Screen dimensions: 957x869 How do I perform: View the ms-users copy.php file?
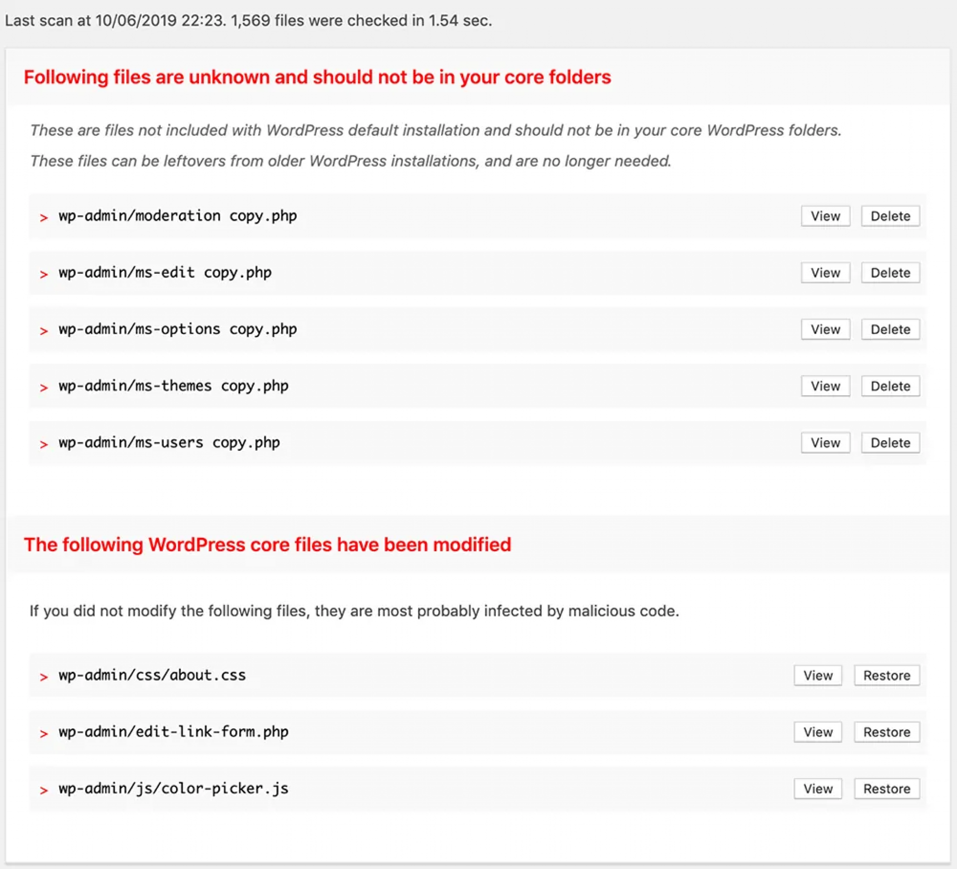tap(825, 442)
